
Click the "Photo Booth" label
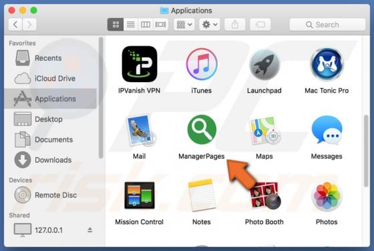click(264, 222)
